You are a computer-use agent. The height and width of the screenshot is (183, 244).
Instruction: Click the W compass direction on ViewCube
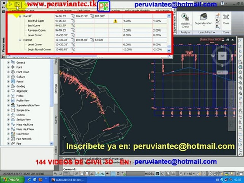tap(213, 56)
